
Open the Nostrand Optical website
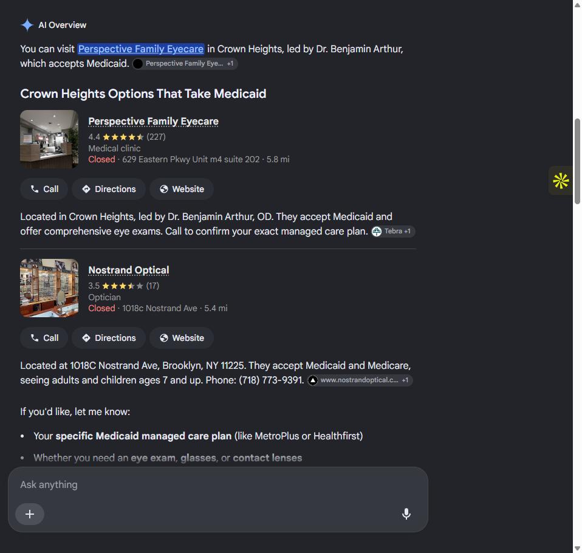182,338
